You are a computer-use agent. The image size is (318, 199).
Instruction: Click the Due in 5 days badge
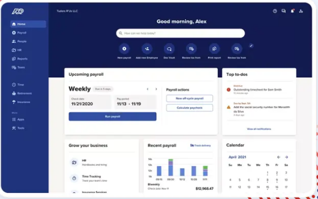[x=103, y=89]
